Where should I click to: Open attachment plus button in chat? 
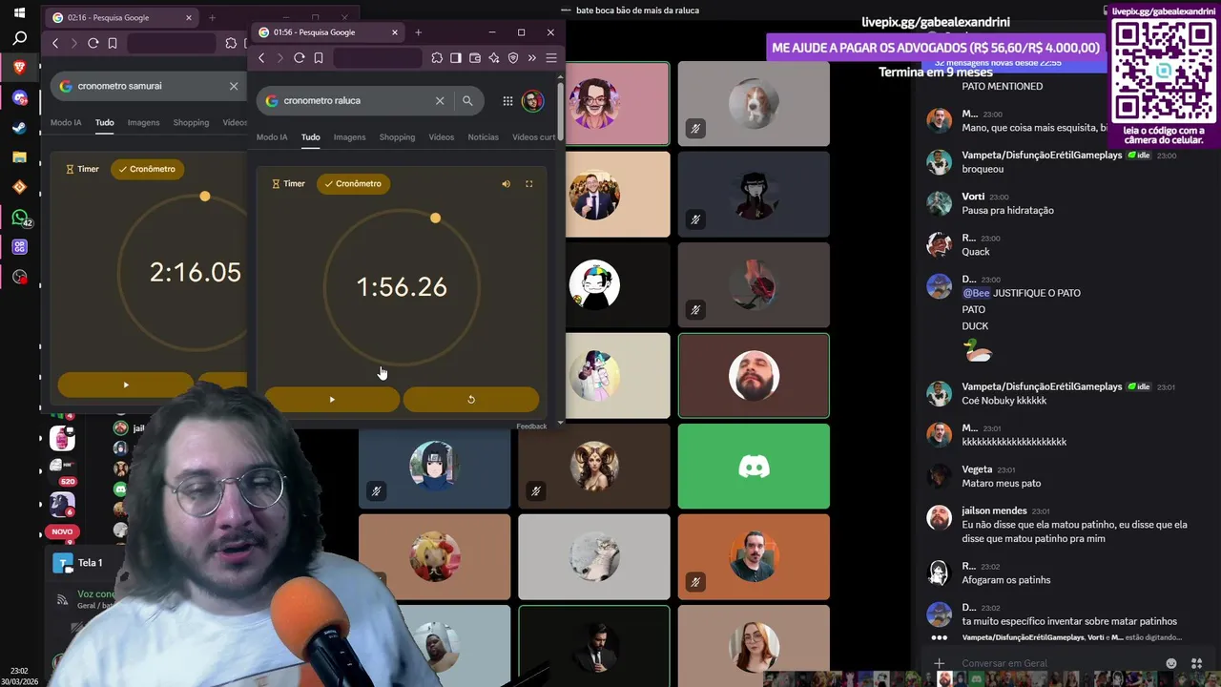point(939,663)
